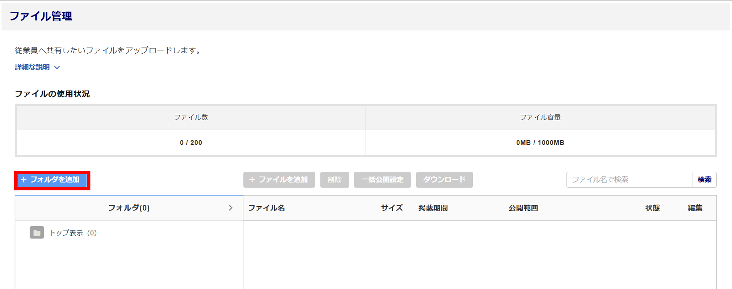Click the ファイルを追加 button

tap(279, 180)
